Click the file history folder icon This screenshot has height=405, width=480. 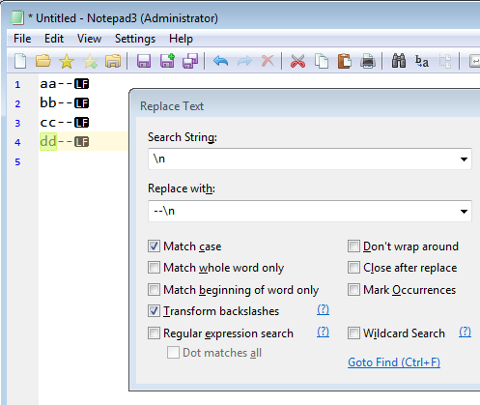click(x=113, y=61)
